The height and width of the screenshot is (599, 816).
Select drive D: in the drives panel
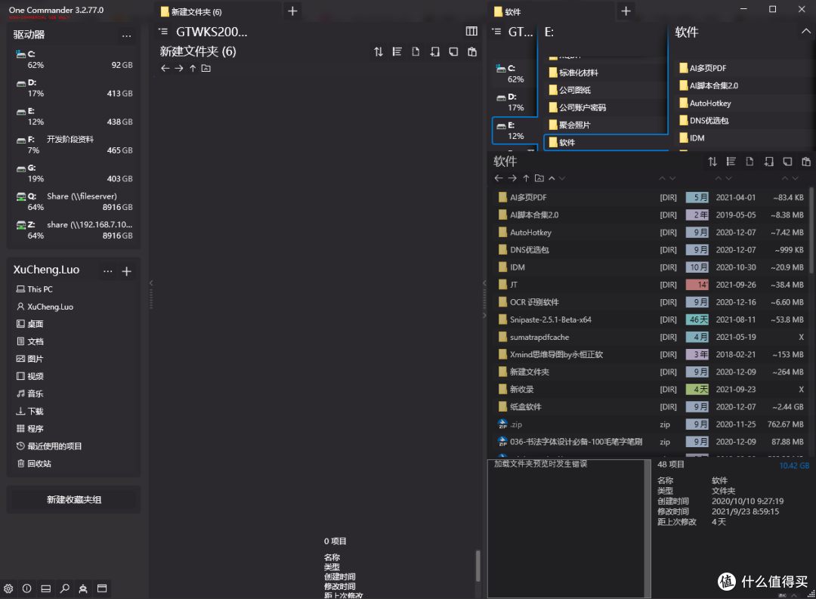(x=74, y=88)
